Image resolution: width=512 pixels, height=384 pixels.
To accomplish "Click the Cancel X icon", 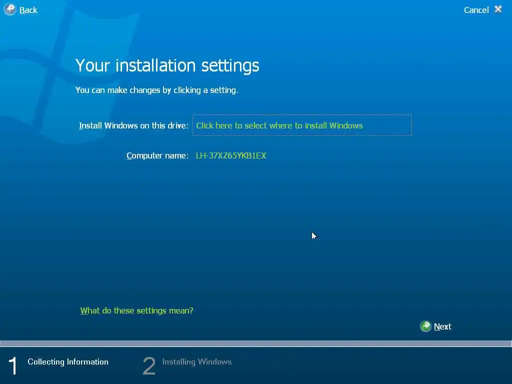I will (498, 9).
